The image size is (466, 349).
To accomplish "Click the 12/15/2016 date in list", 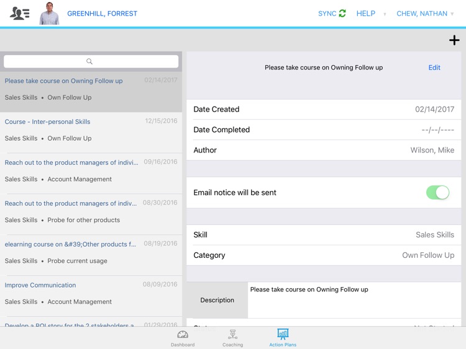I will [161, 121].
